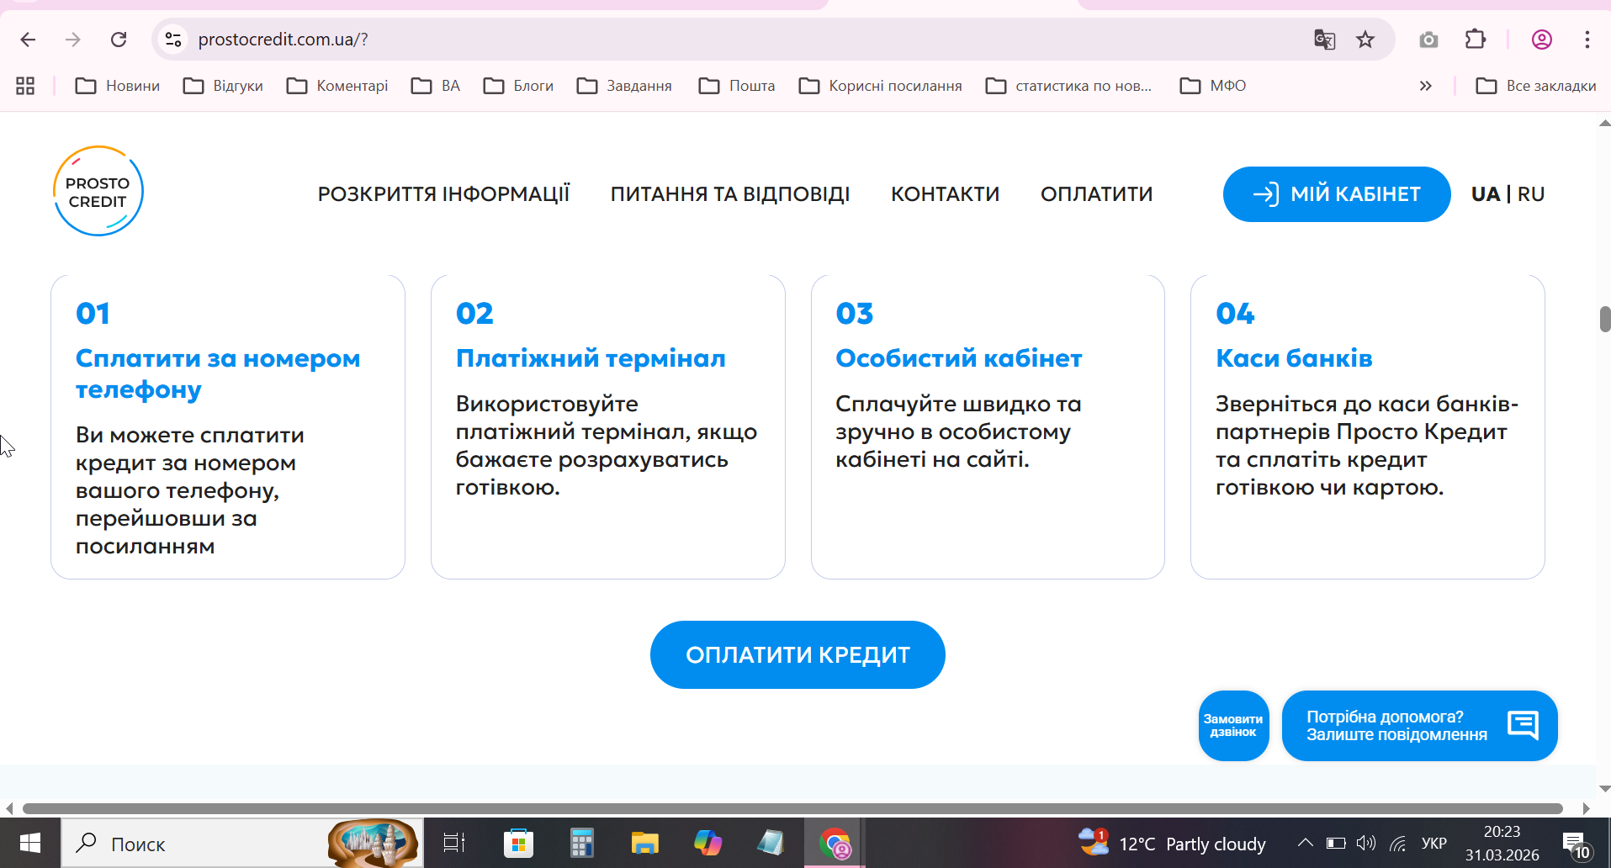Launch Copilot from the taskbar
The image size is (1611, 868).
pyautogui.click(x=707, y=843)
